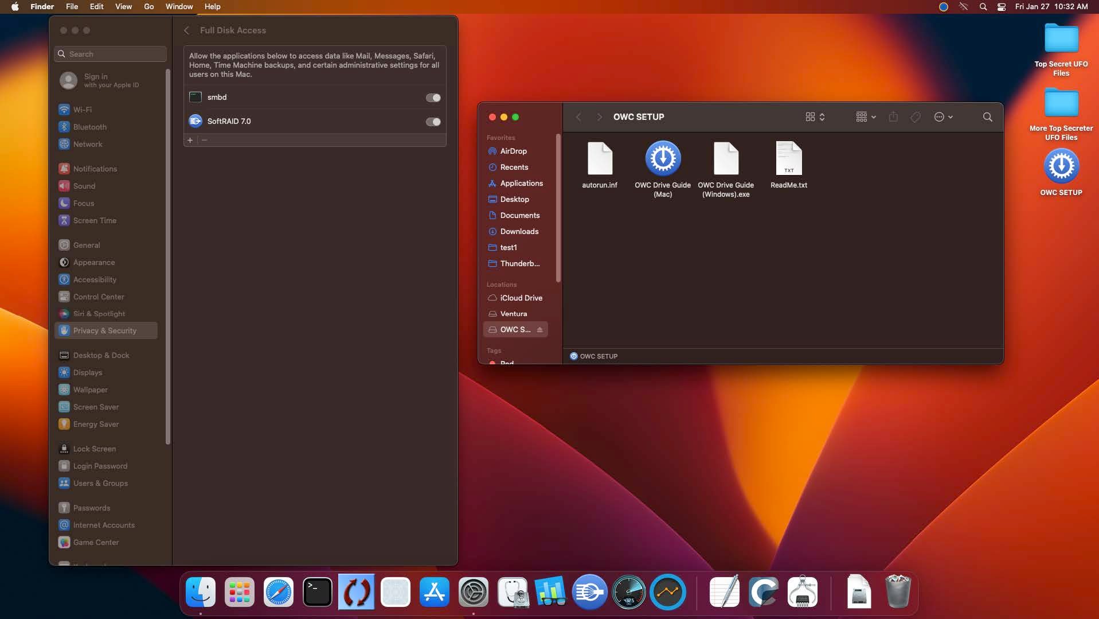The image size is (1099, 619).
Task: Enable Full Disk Access for SoftRAID 7.0
Action: tap(433, 122)
